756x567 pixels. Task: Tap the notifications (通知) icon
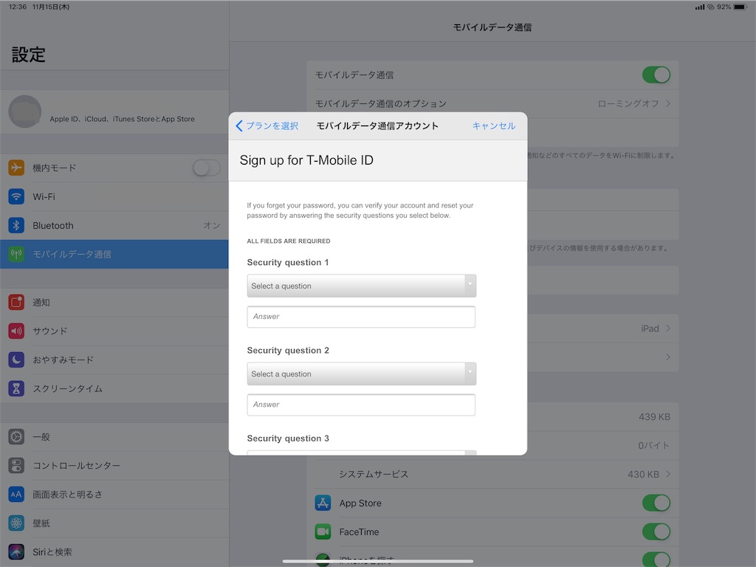point(16,302)
